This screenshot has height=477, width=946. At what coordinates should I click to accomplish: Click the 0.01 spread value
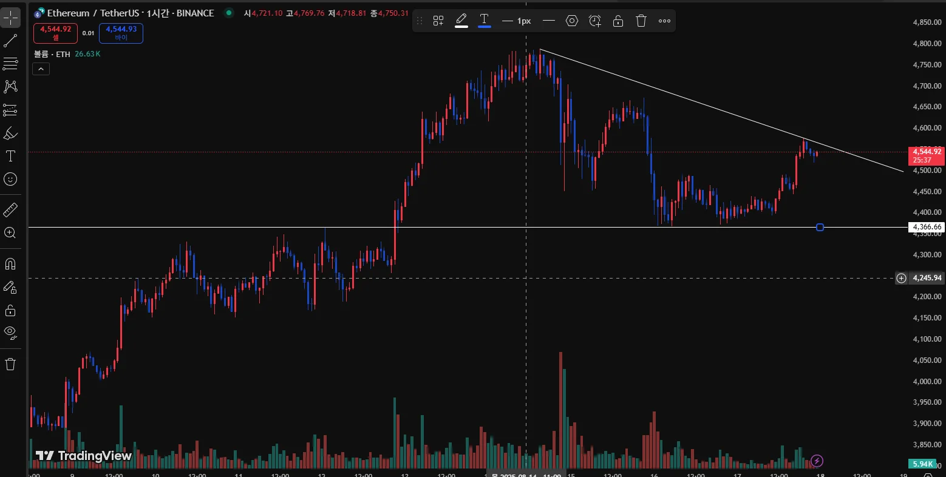click(x=89, y=33)
